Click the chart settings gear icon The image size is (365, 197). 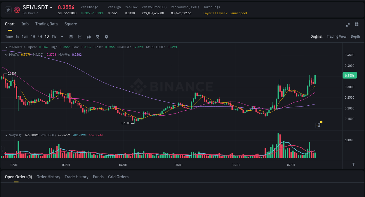tap(106, 36)
